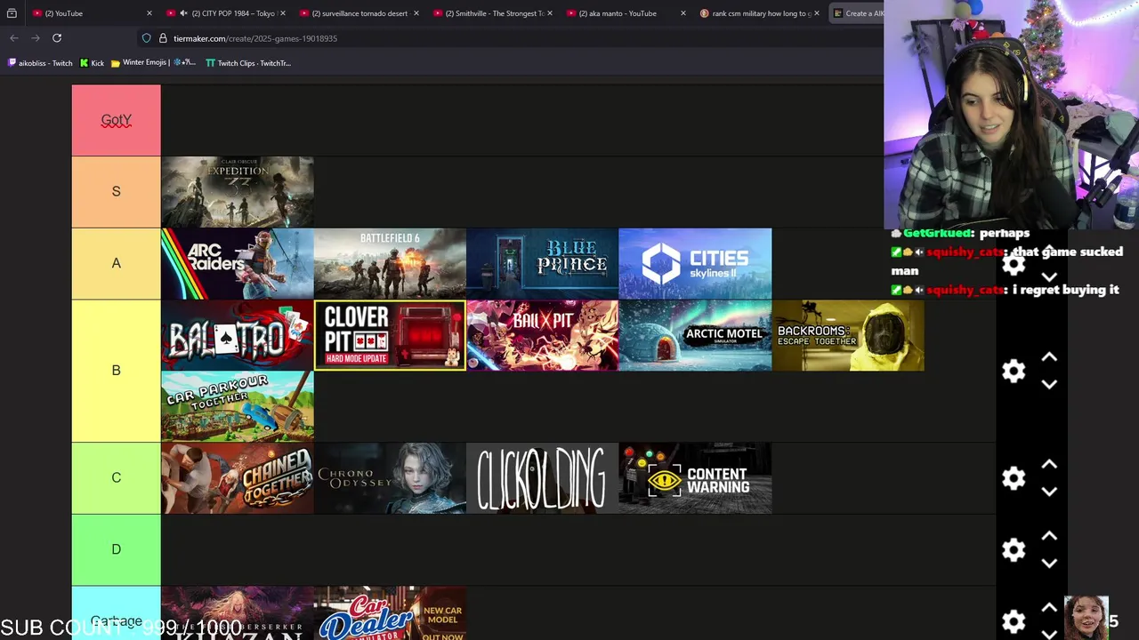Viewport: 1139px width, 640px height.
Task: Reload the tiermaker page
Action: coord(57,38)
